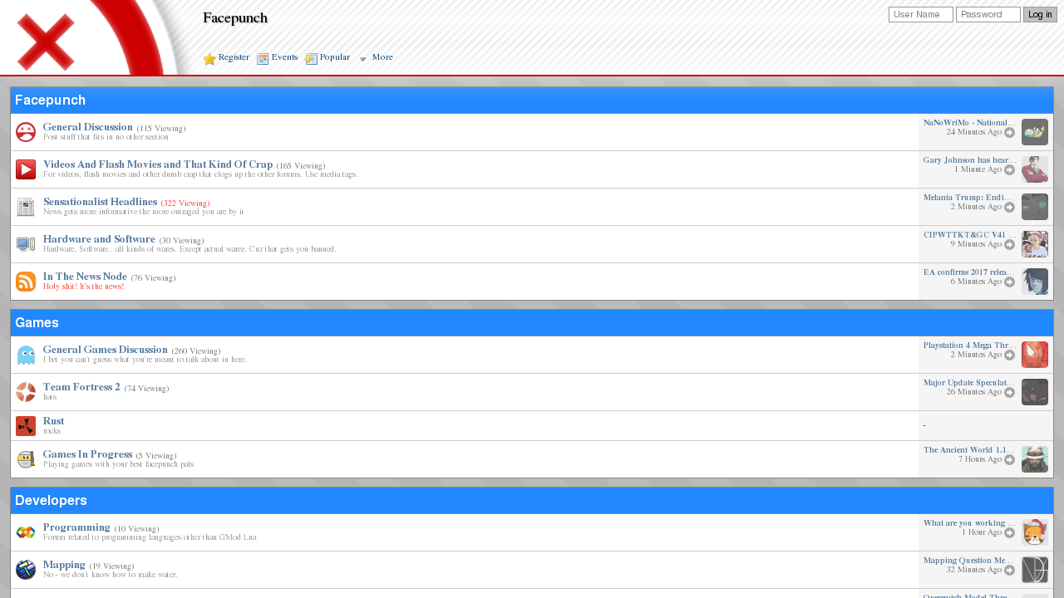Go to last post arrow for NaNoWriMo thread

click(x=1010, y=132)
